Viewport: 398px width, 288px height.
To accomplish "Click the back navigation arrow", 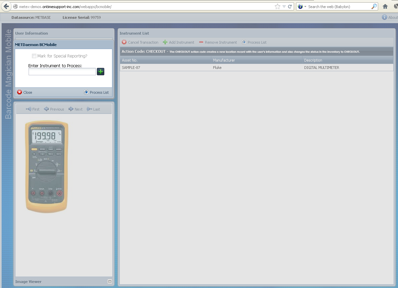I will [x=6, y=6].
